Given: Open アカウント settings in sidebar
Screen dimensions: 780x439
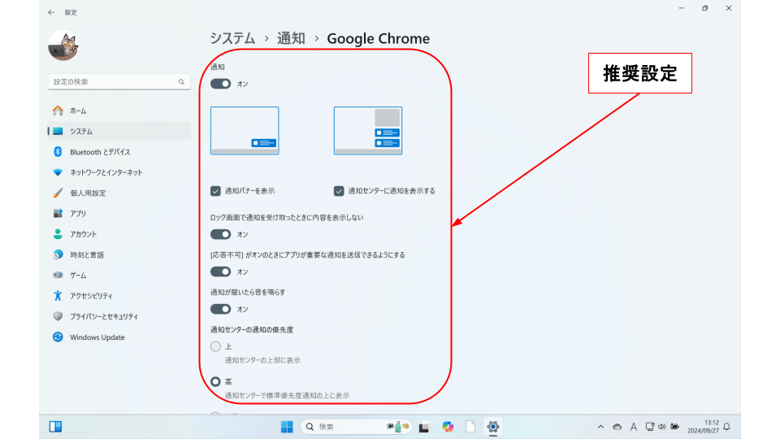Looking at the screenshot, I should coord(83,234).
